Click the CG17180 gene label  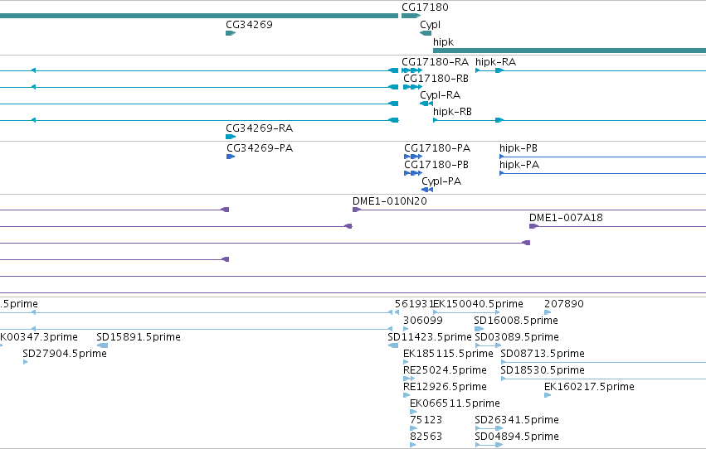pyautogui.click(x=425, y=7)
